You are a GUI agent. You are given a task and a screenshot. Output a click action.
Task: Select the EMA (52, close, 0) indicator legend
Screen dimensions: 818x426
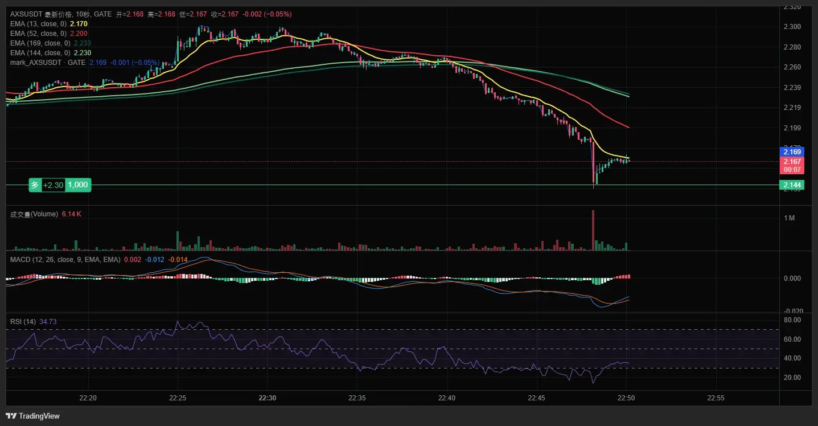[x=38, y=34]
